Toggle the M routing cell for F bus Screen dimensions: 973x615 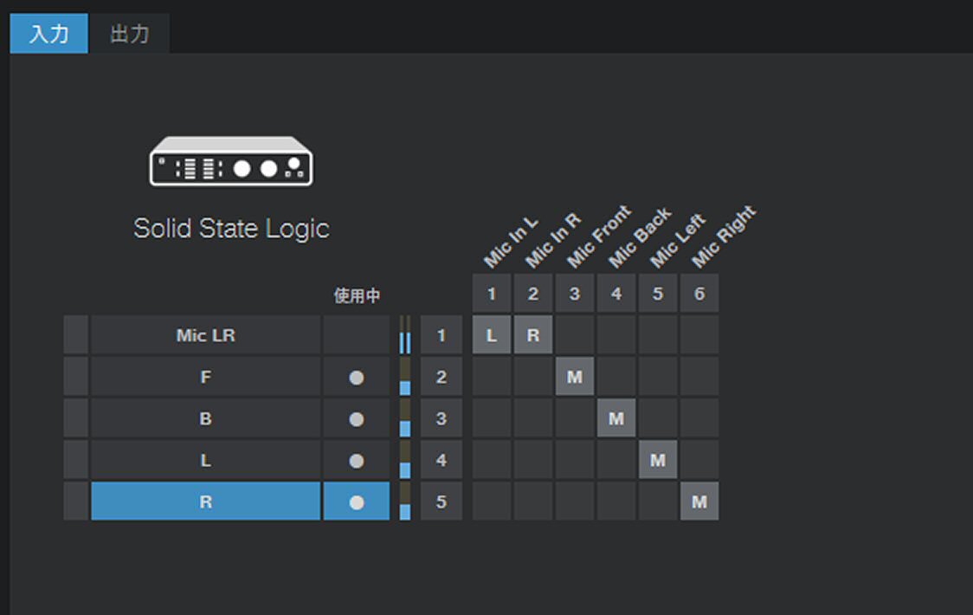pyautogui.click(x=575, y=377)
